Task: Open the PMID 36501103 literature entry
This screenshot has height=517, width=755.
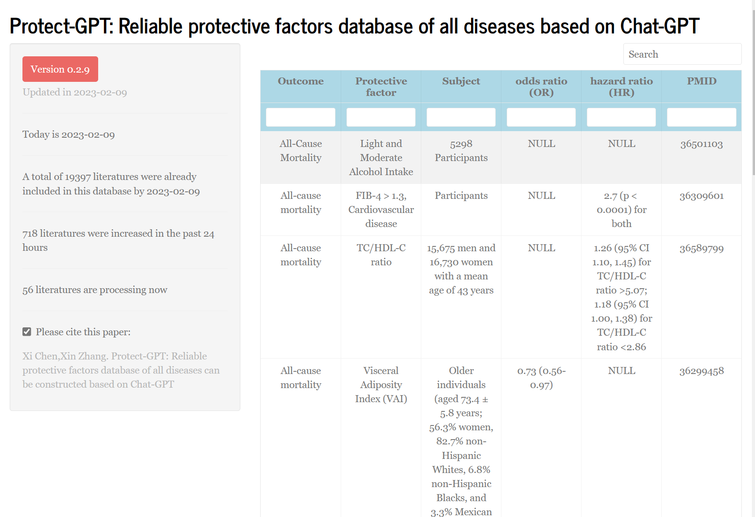Action: (701, 143)
